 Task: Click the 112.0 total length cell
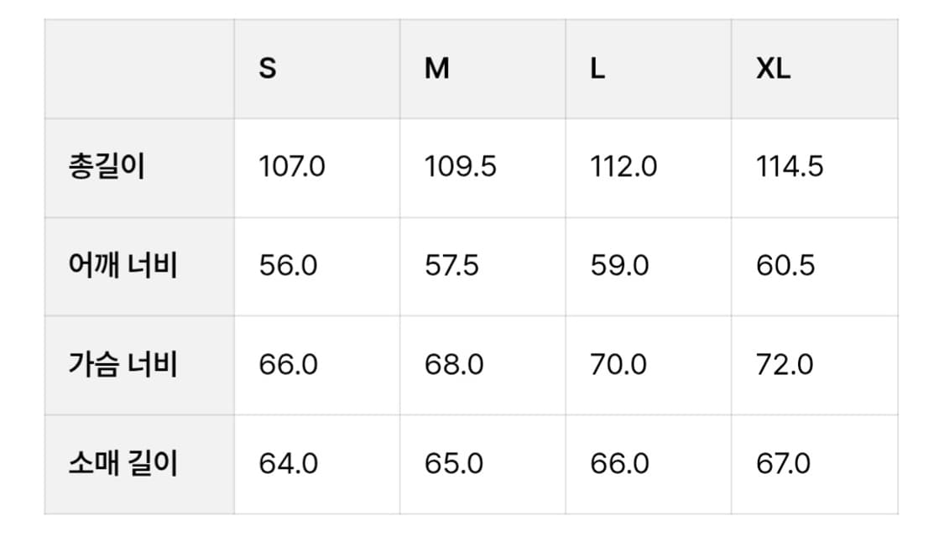(623, 167)
